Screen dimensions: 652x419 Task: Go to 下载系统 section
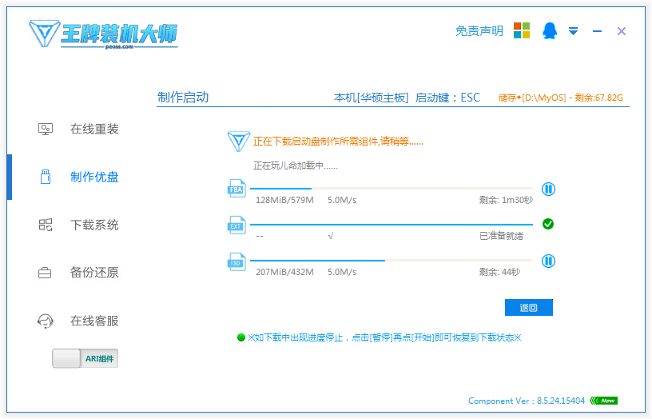[94, 225]
